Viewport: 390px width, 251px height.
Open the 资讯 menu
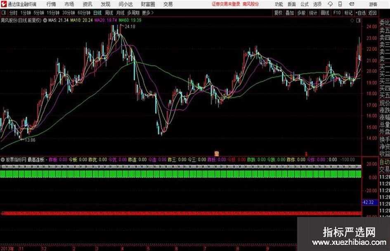87,4
